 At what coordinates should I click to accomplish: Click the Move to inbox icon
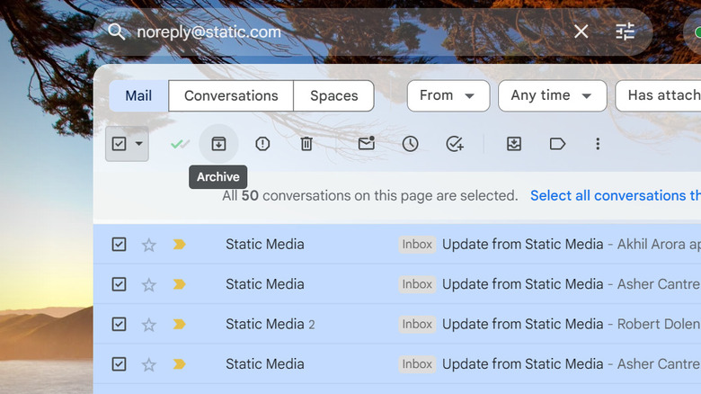coord(514,144)
